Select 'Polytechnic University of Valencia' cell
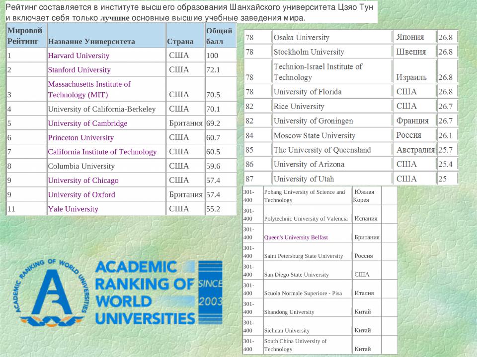Screen dimensions: 477x357 coord(307,214)
